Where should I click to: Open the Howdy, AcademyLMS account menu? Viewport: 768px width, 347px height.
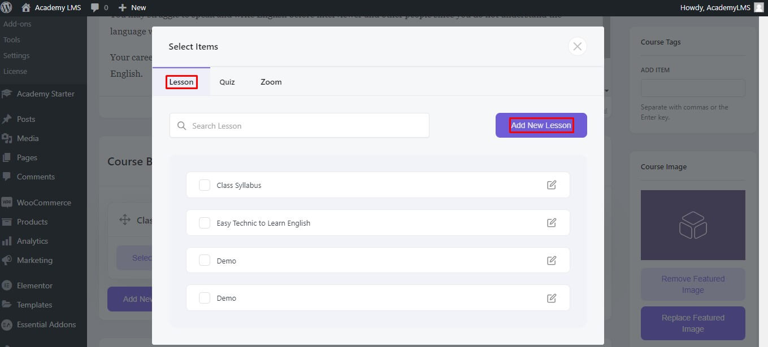(722, 7)
